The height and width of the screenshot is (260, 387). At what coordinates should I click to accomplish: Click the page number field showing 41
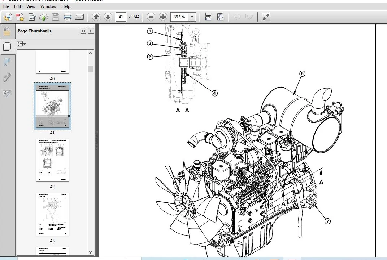click(121, 17)
